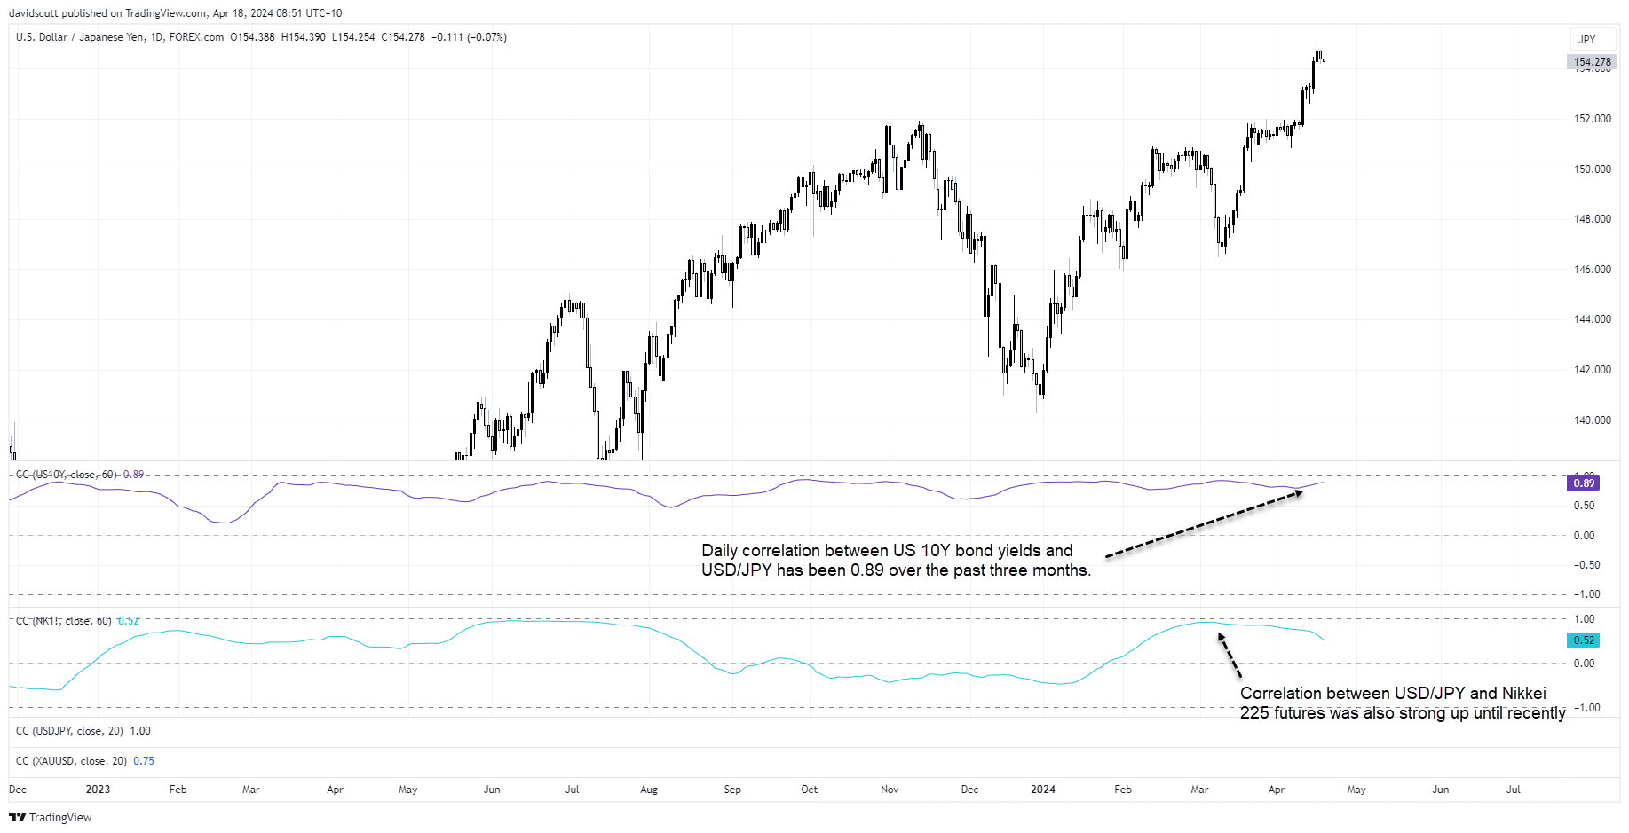Select the CC (NK1!, close, 60) indicator label
Image resolution: width=1629 pixels, height=833 pixels.
[x=63, y=621]
